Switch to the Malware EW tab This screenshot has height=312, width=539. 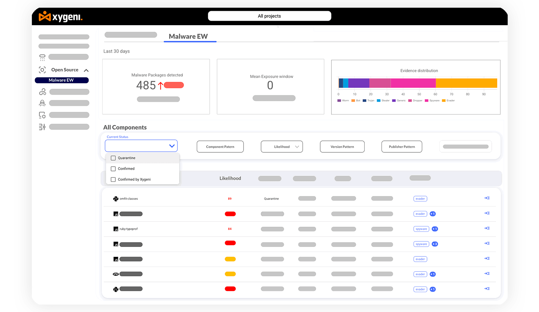click(188, 36)
